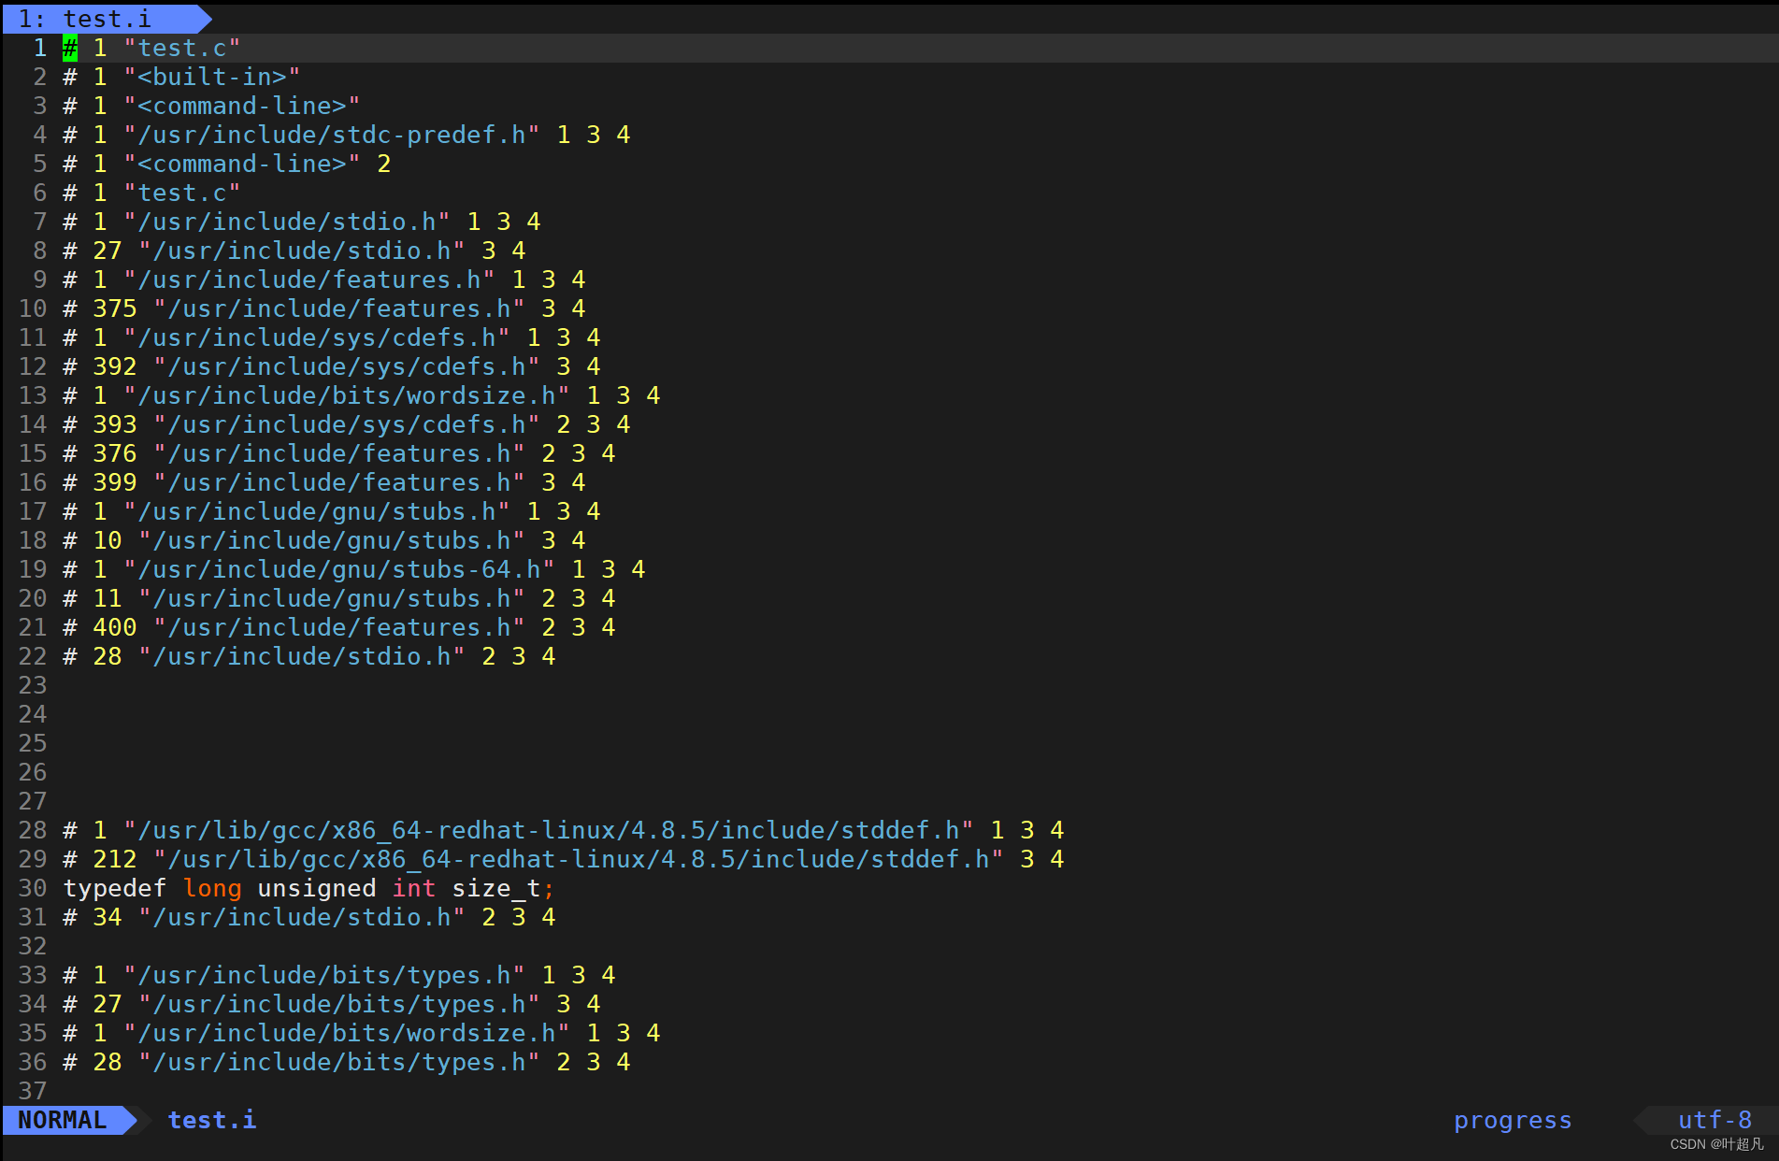Click "<command-line>" followed by 2 on line 5
The image size is (1779, 1161).
tap(242, 164)
